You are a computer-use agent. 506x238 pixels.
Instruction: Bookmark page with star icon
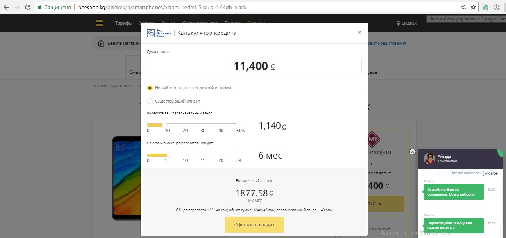point(473,7)
